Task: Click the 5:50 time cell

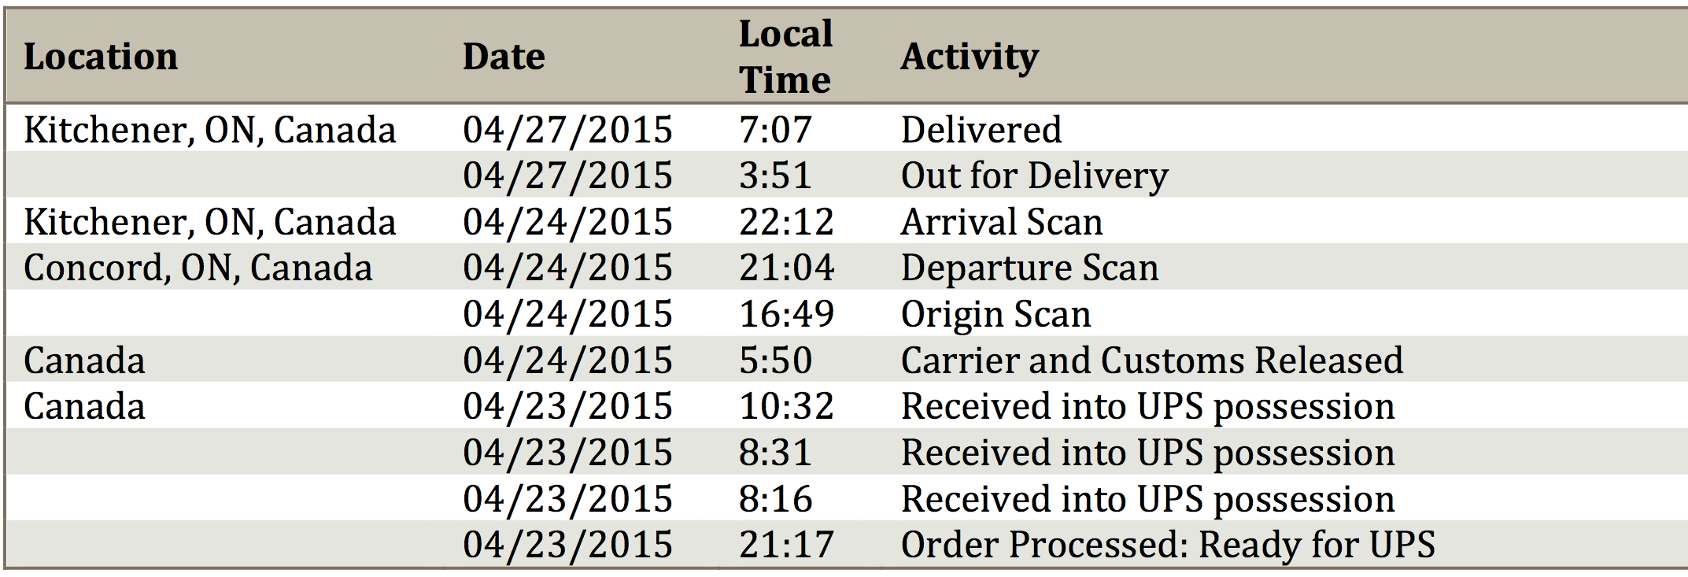Action: [x=775, y=361]
